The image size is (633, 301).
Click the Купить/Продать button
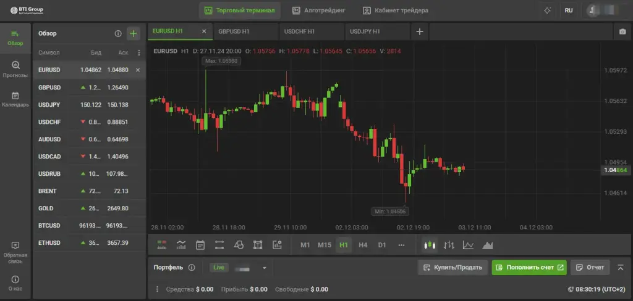click(453, 268)
